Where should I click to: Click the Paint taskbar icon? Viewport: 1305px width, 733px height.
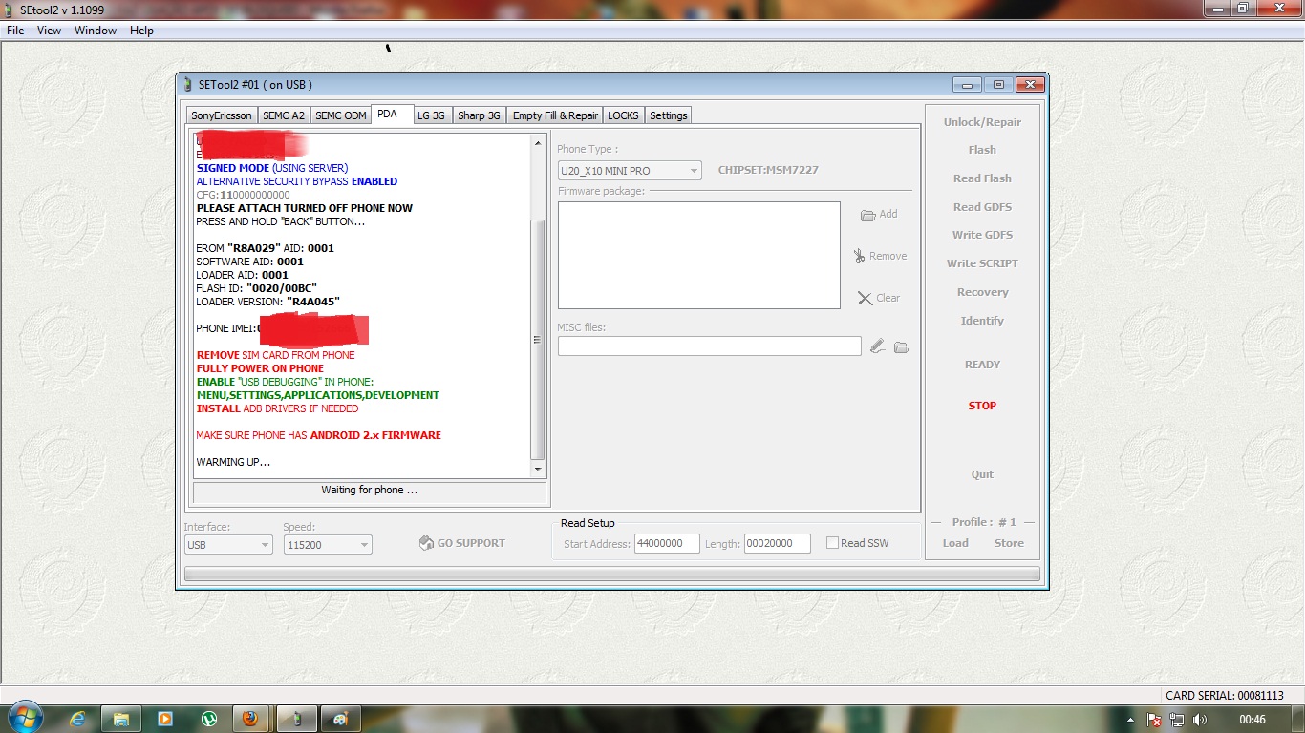pos(341,719)
